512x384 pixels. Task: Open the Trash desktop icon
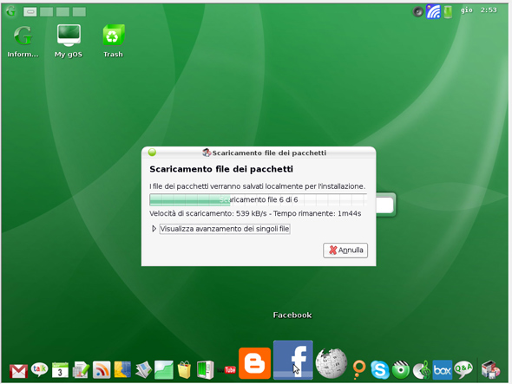coord(113,42)
